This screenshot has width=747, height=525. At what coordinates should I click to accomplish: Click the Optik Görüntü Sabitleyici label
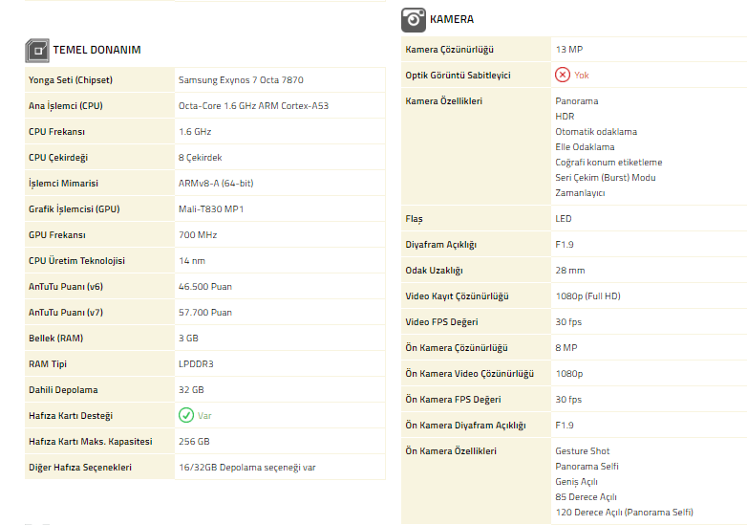tap(458, 75)
